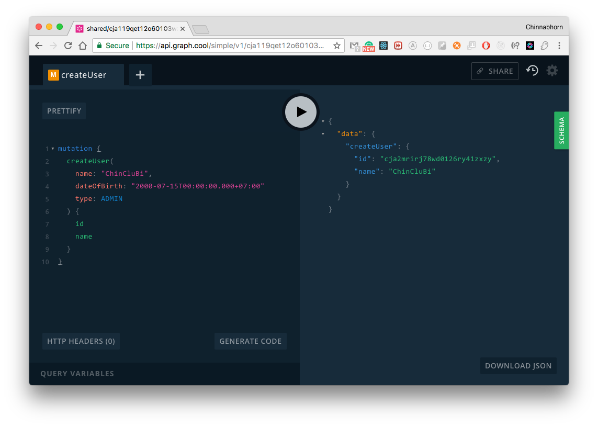Collapse the "data" object arrow in response
This screenshot has width=598, height=427.
323,134
